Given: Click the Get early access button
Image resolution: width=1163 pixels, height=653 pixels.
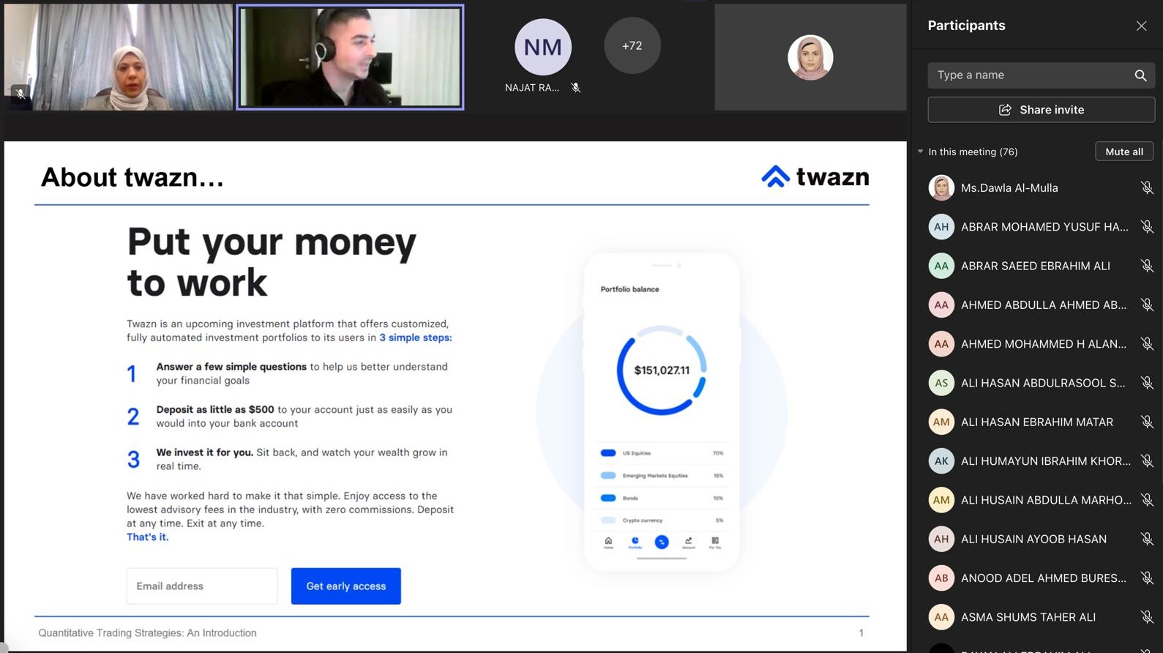Looking at the screenshot, I should coord(345,586).
